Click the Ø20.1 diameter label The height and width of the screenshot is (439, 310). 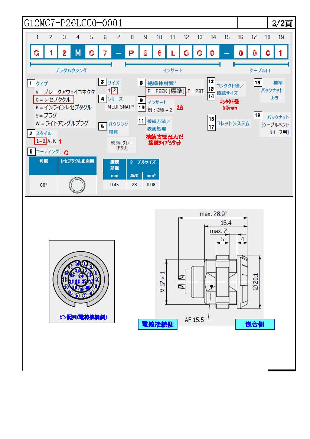(x=255, y=282)
